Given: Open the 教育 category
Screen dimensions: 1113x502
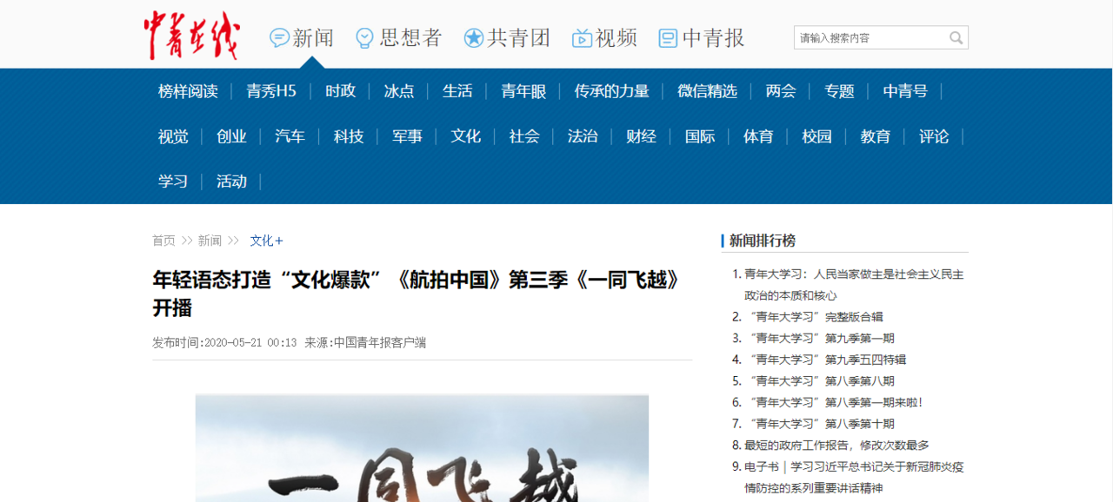Looking at the screenshot, I should (x=875, y=136).
